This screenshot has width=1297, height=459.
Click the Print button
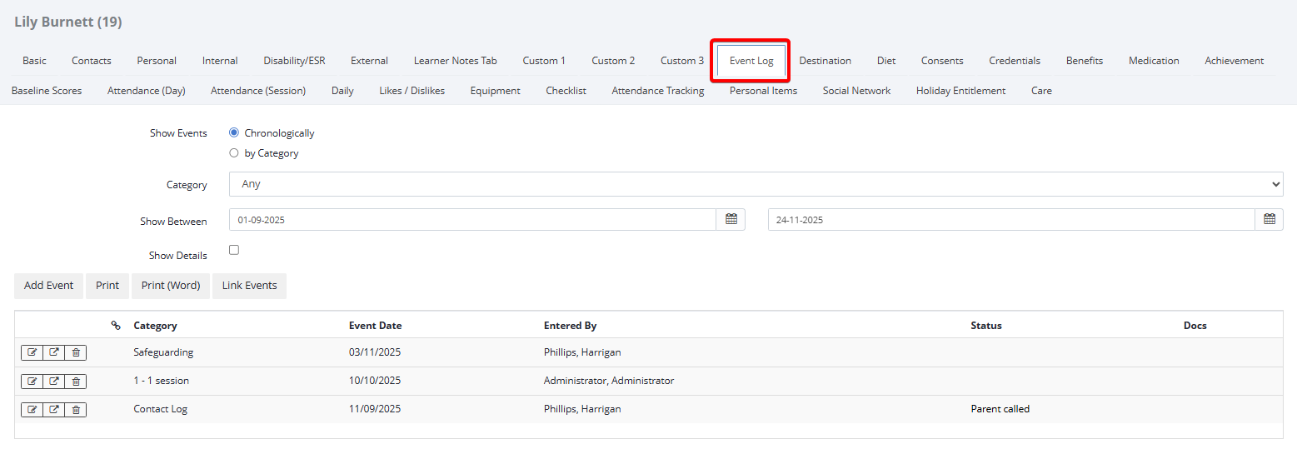[107, 286]
